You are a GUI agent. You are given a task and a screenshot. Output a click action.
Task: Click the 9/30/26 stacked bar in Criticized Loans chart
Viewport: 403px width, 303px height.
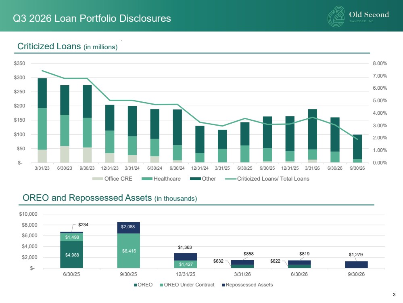(x=357, y=149)
